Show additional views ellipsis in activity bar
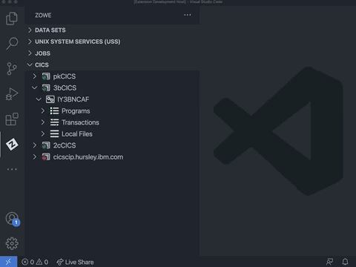Image resolution: width=356 pixels, height=267 pixels. click(x=12, y=169)
